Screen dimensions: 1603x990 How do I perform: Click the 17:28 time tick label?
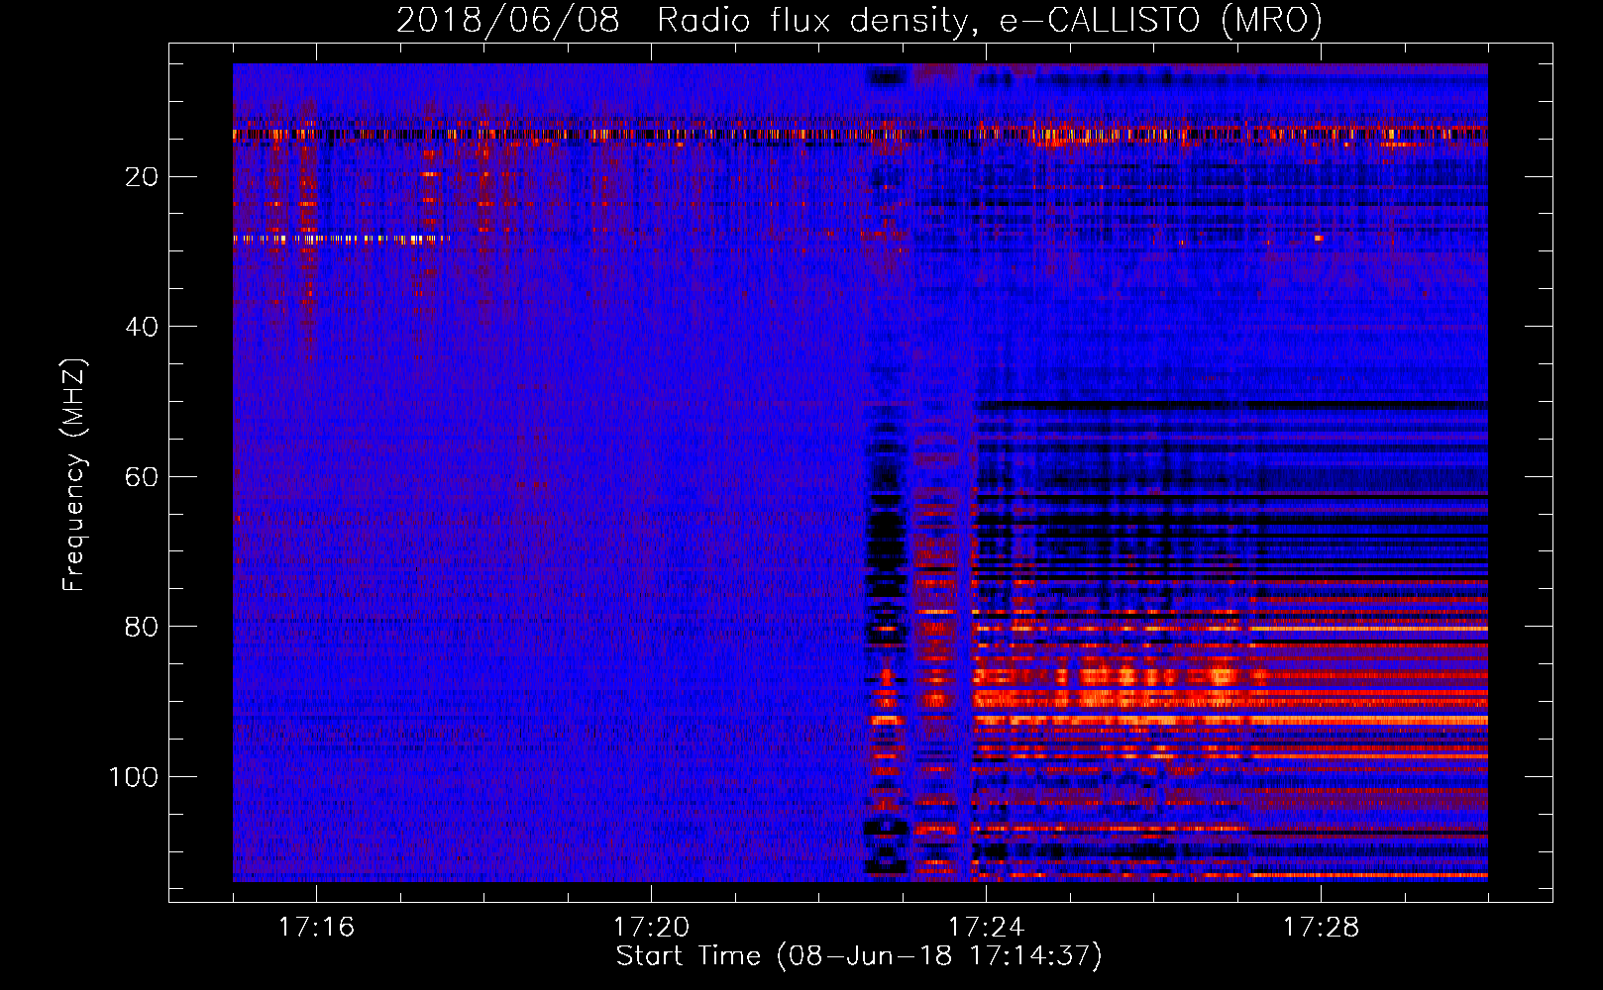[x=1321, y=928]
